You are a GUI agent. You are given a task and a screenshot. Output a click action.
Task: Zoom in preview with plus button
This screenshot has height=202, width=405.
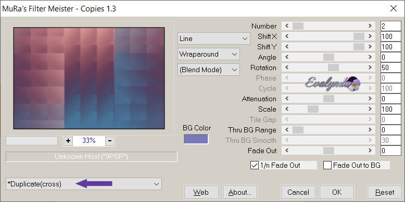pos(68,141)
